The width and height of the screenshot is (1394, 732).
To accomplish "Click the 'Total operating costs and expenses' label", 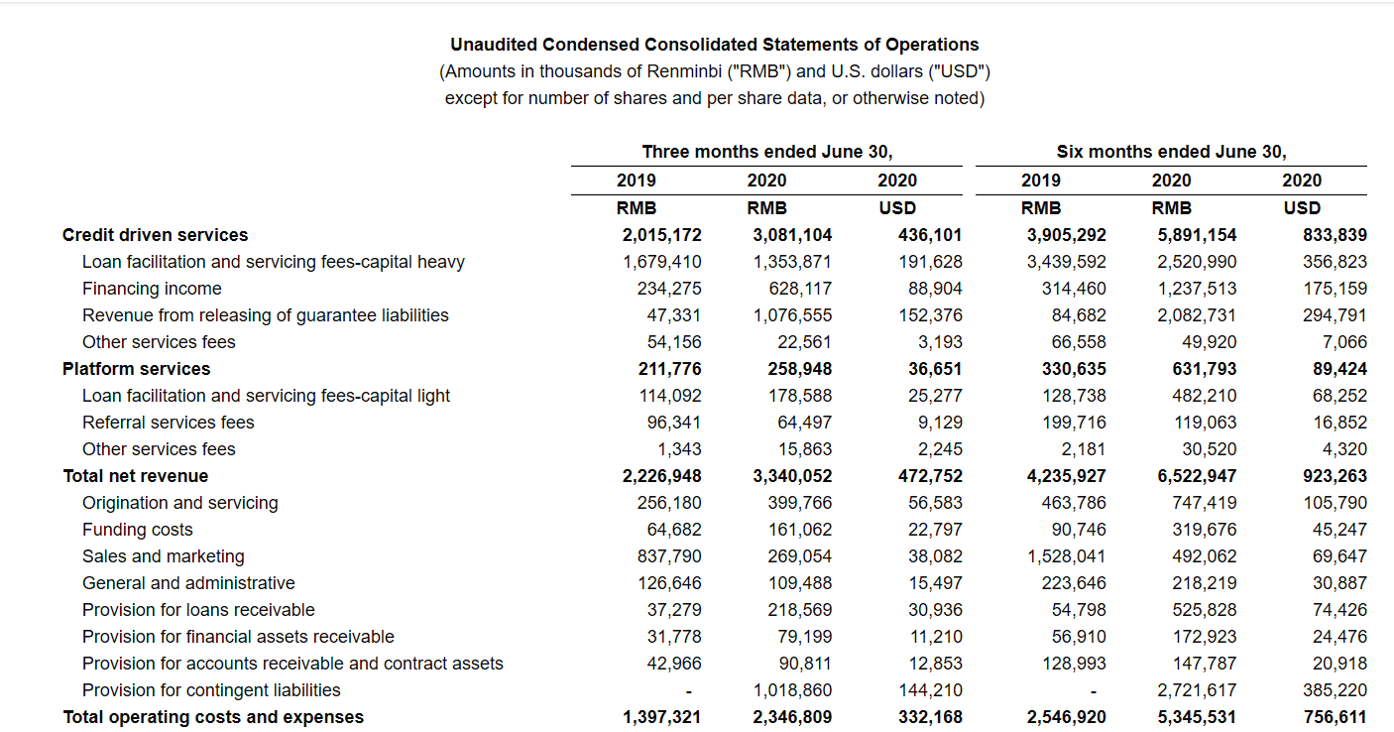I will [x=213, y=717].
